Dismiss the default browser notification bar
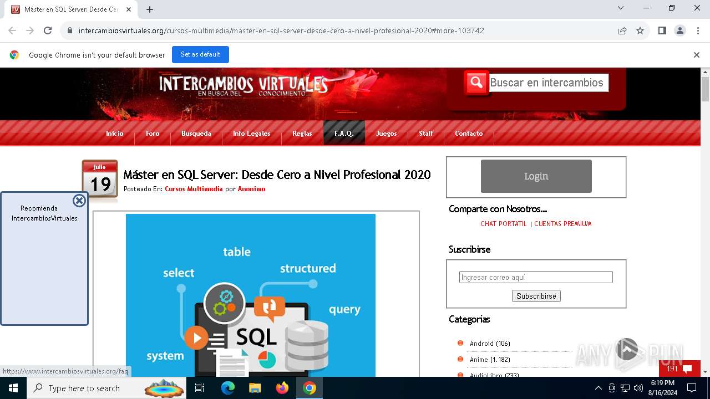This screenshot has width=710, height=399. [x=697, y=55]
